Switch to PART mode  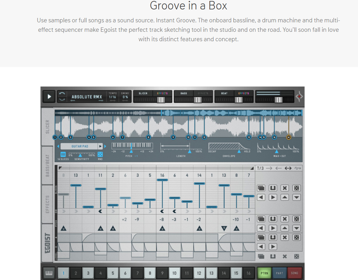tap(280, 273)
